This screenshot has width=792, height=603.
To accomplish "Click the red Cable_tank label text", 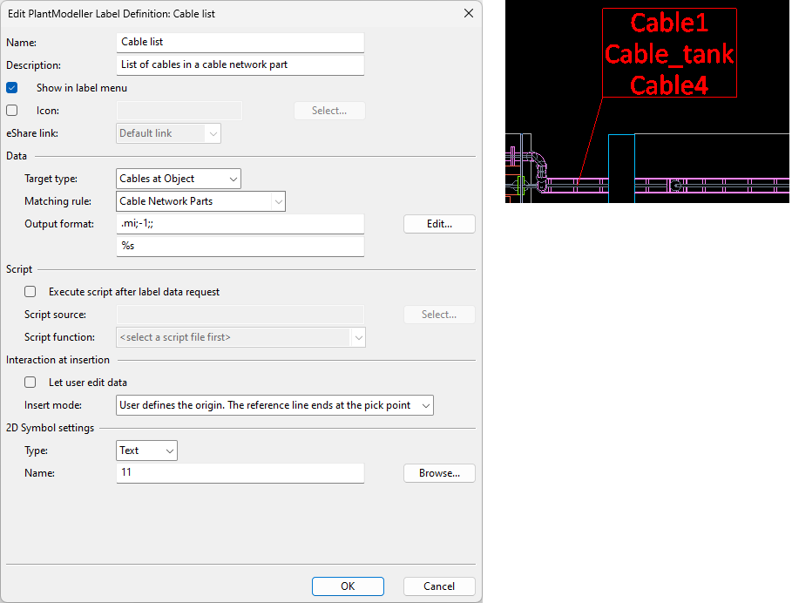I will [x=669, y=54].
